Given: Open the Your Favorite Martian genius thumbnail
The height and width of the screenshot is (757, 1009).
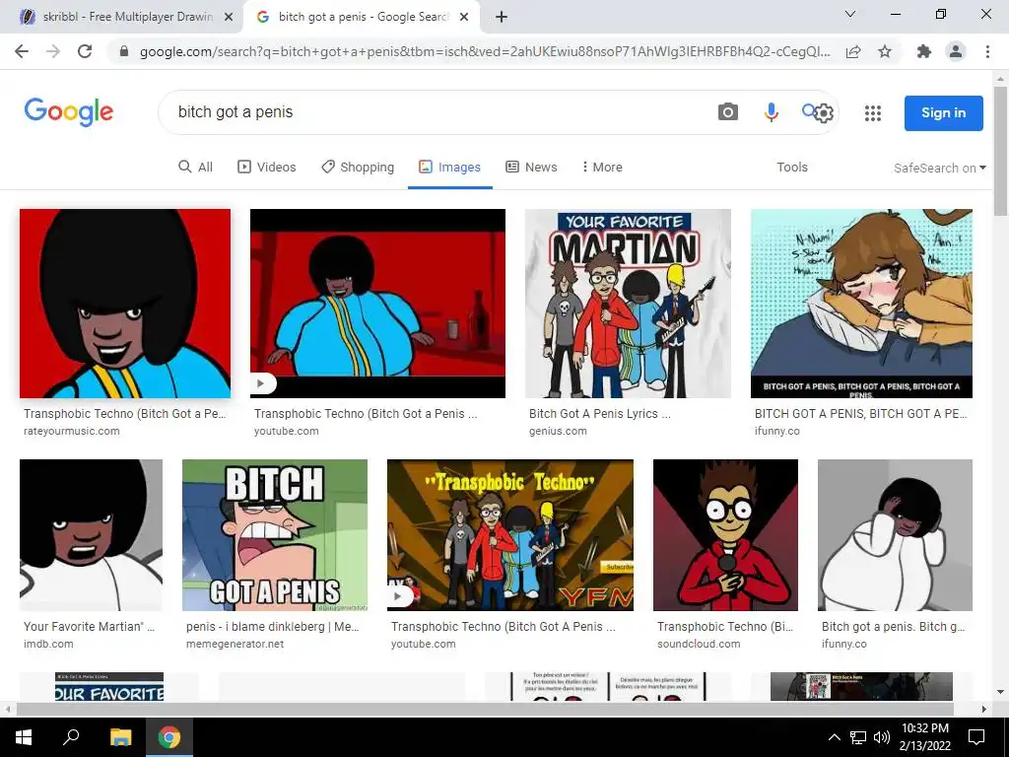Looking at the screenshot, I should pyautogui.click(x=628, y=304).
